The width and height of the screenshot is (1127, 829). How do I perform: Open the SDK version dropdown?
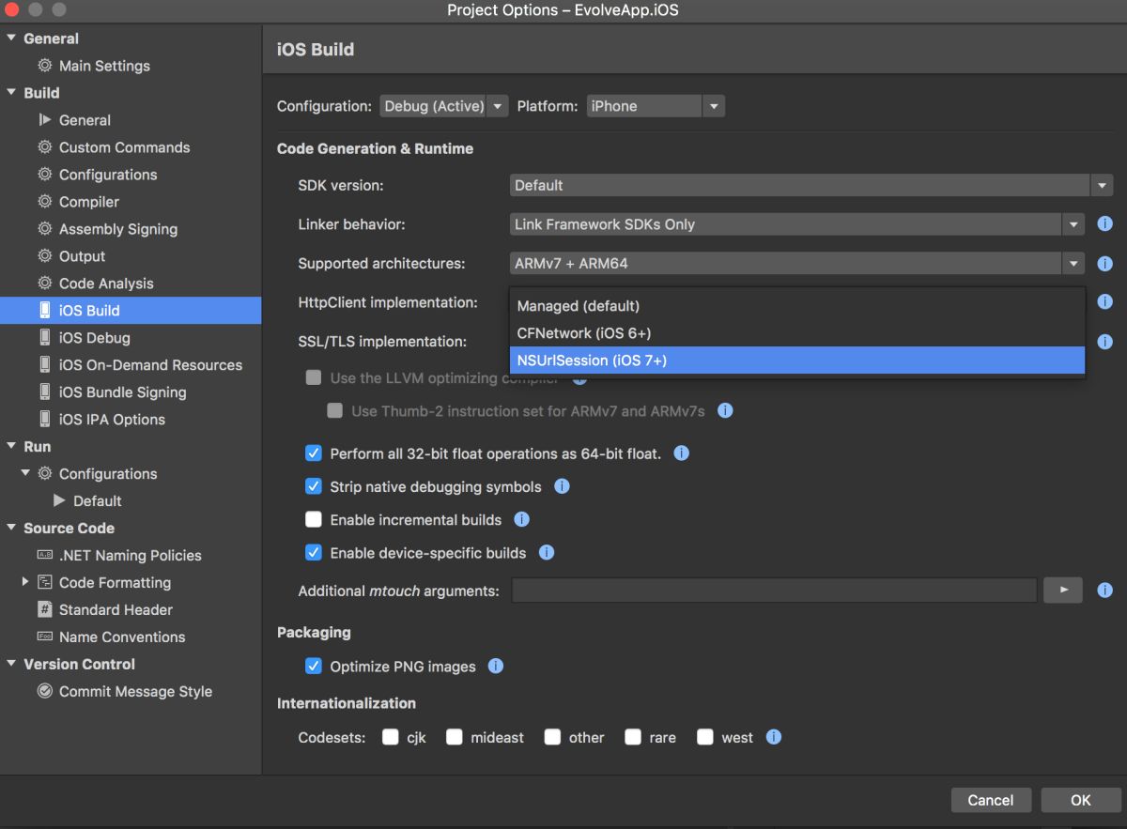[x=811, y=185]
